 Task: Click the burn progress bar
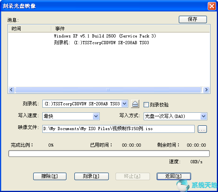109,154
